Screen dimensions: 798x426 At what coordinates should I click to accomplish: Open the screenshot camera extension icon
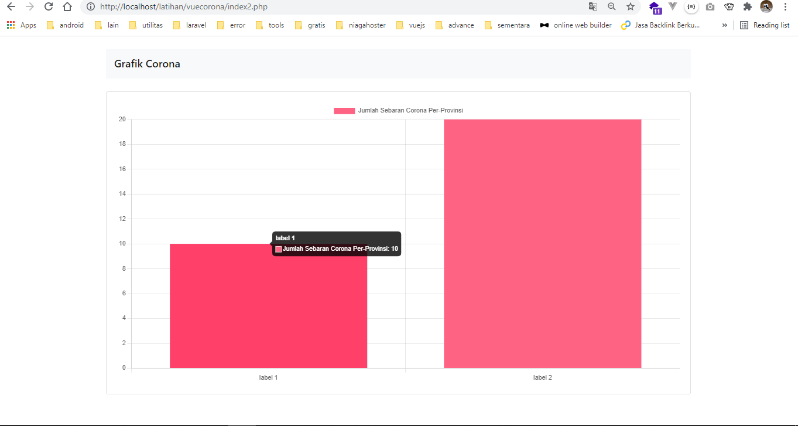point(710,7)
